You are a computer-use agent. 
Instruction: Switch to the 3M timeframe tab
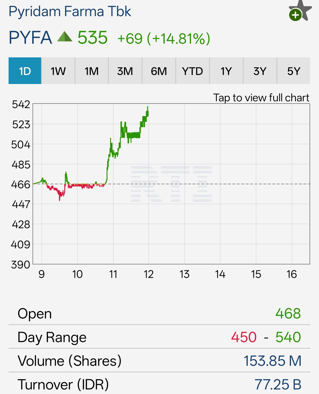pyautogui.click(x=125, y=71)
